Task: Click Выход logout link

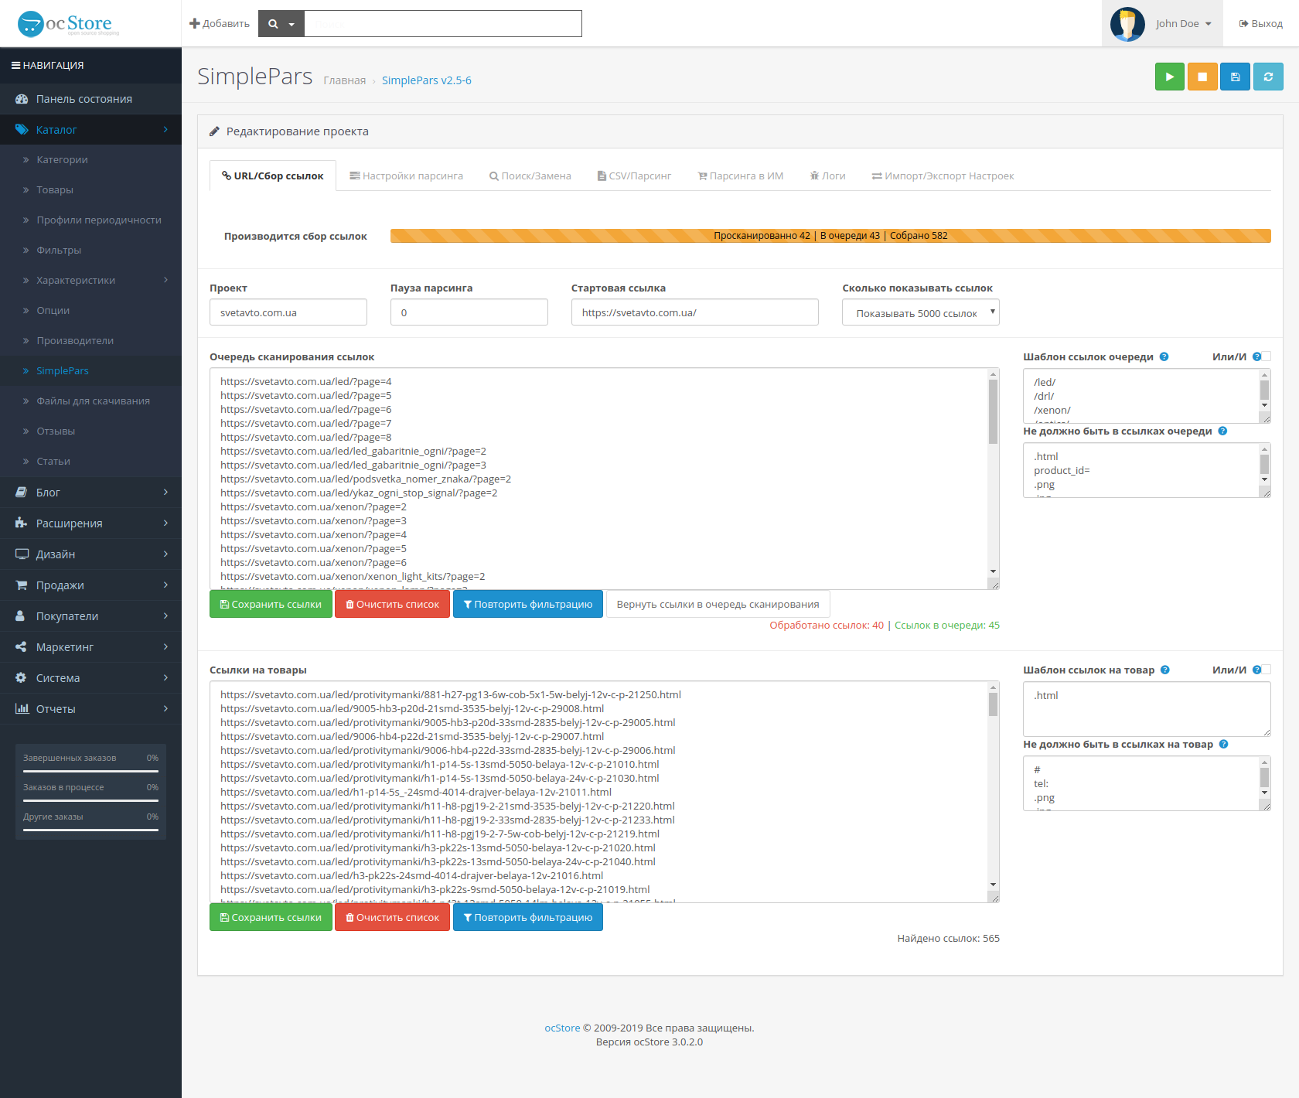Action: pos(1260,24)
